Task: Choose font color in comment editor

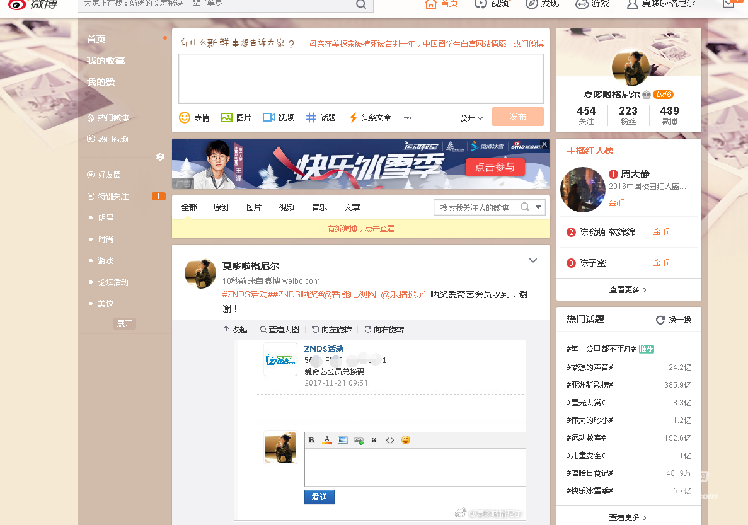Action: [327, 440]
